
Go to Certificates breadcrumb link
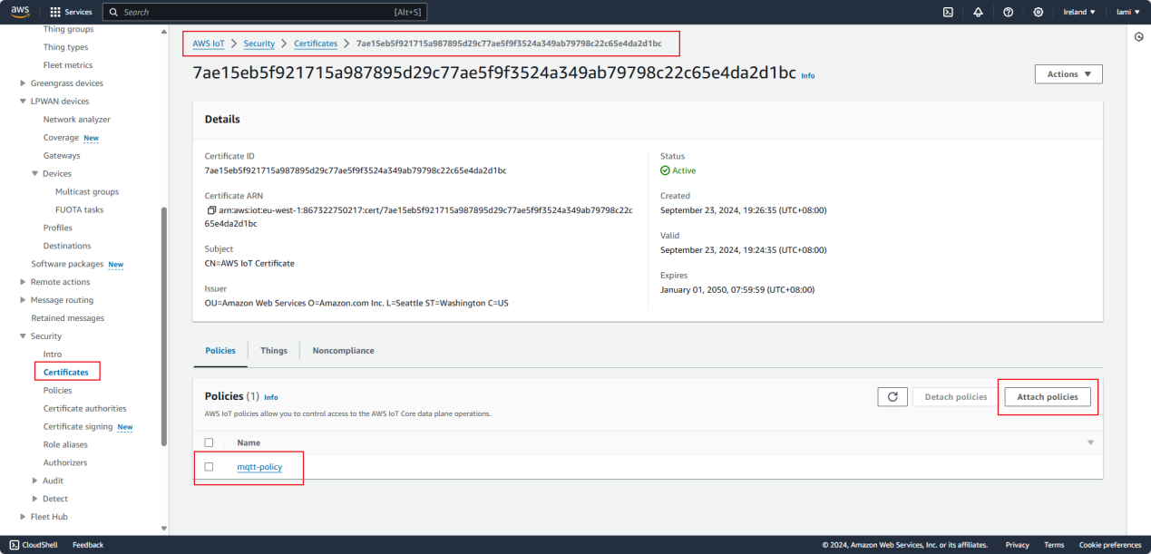[x=316, y=44]
